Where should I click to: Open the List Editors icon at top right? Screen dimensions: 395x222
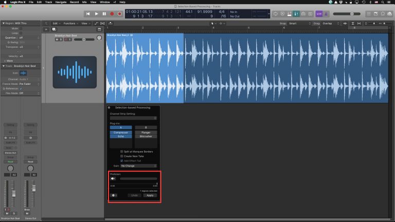pyautogui.click(x=369, y=14)
